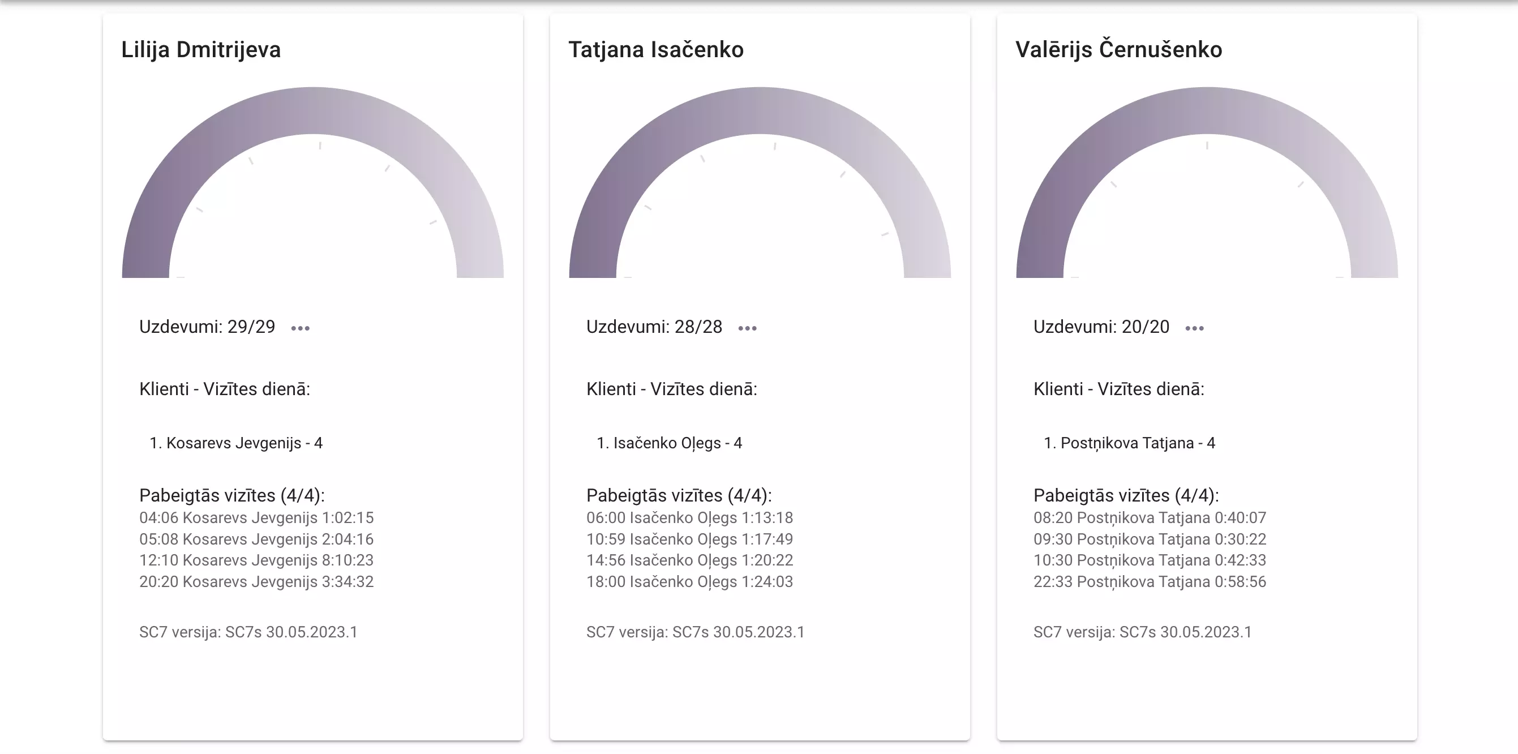
Task: Click SC7 versija text in Valērijs Černušenko card
Action: (x=1142, y=632)
